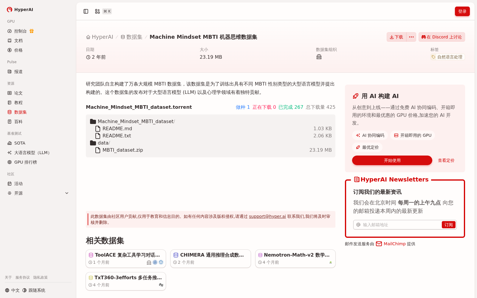Open CHIMERA 通用推理合成数据 card
Screen dimensions: 477x298
[210, 259]
